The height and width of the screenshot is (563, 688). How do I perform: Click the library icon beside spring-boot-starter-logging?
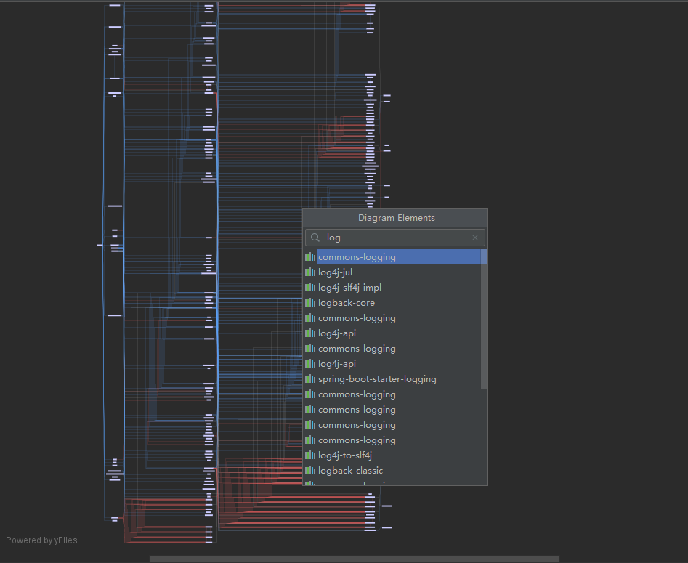coord(310,379)
